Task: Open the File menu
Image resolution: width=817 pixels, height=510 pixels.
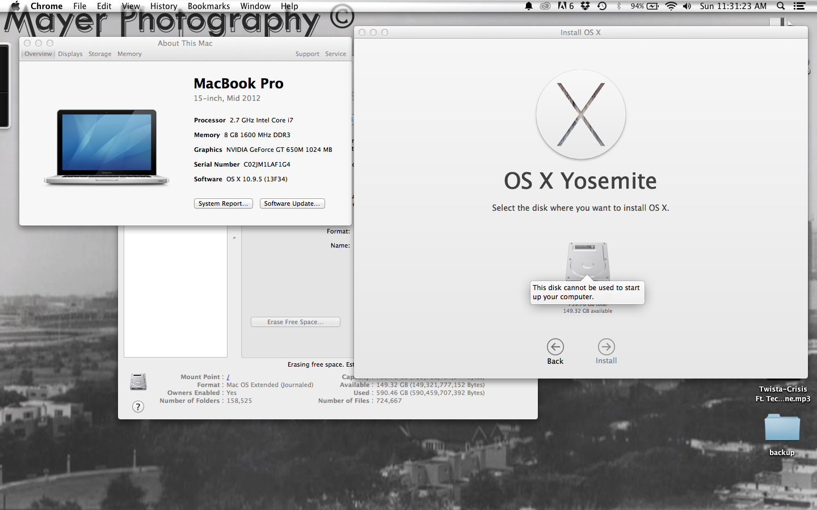Action: [x=80, y=6]
